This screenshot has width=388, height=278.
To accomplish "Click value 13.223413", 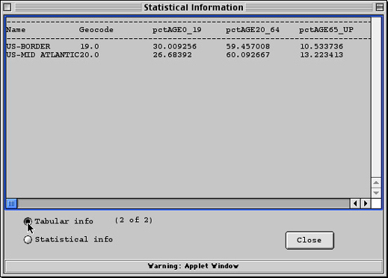I will [x=321, y=55].
